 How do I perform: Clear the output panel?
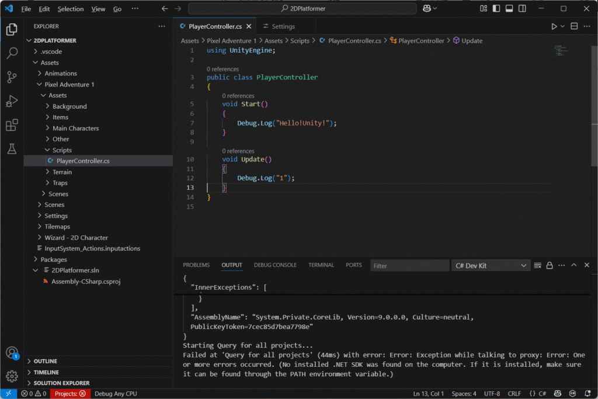537,265
